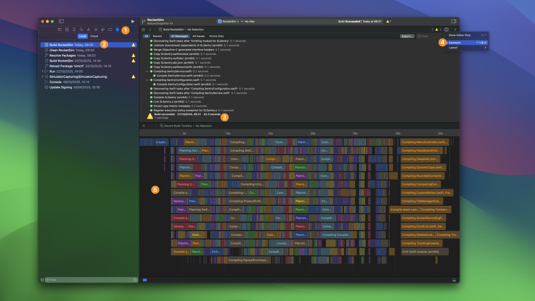This screenshot has width=535, height=301.
Task: Click the blue Report navigator icon
Action: click(x=118, y=30)
